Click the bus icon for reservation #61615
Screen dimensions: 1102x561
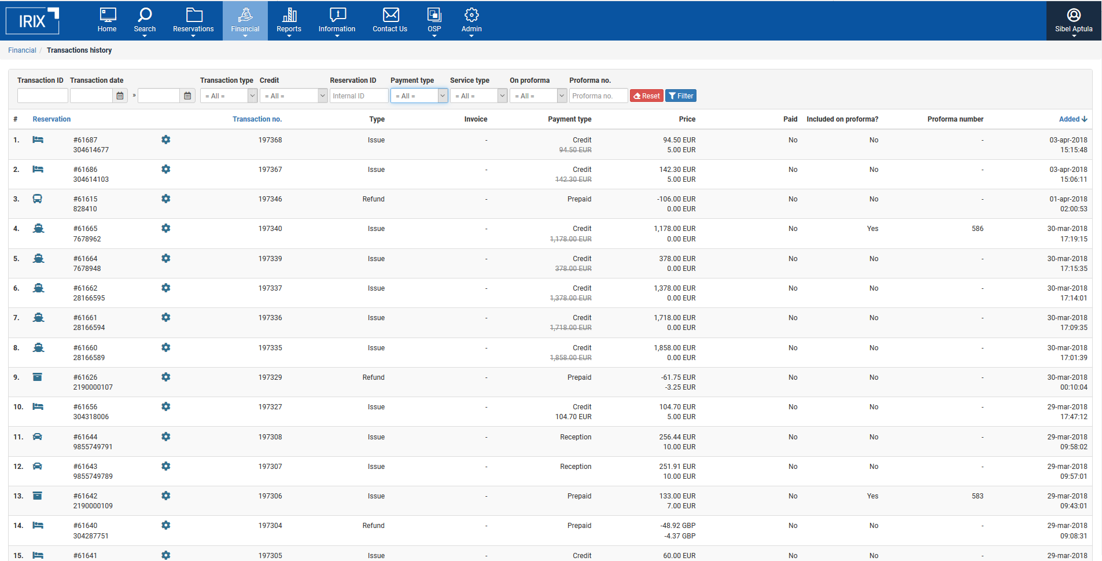(38, 199)
